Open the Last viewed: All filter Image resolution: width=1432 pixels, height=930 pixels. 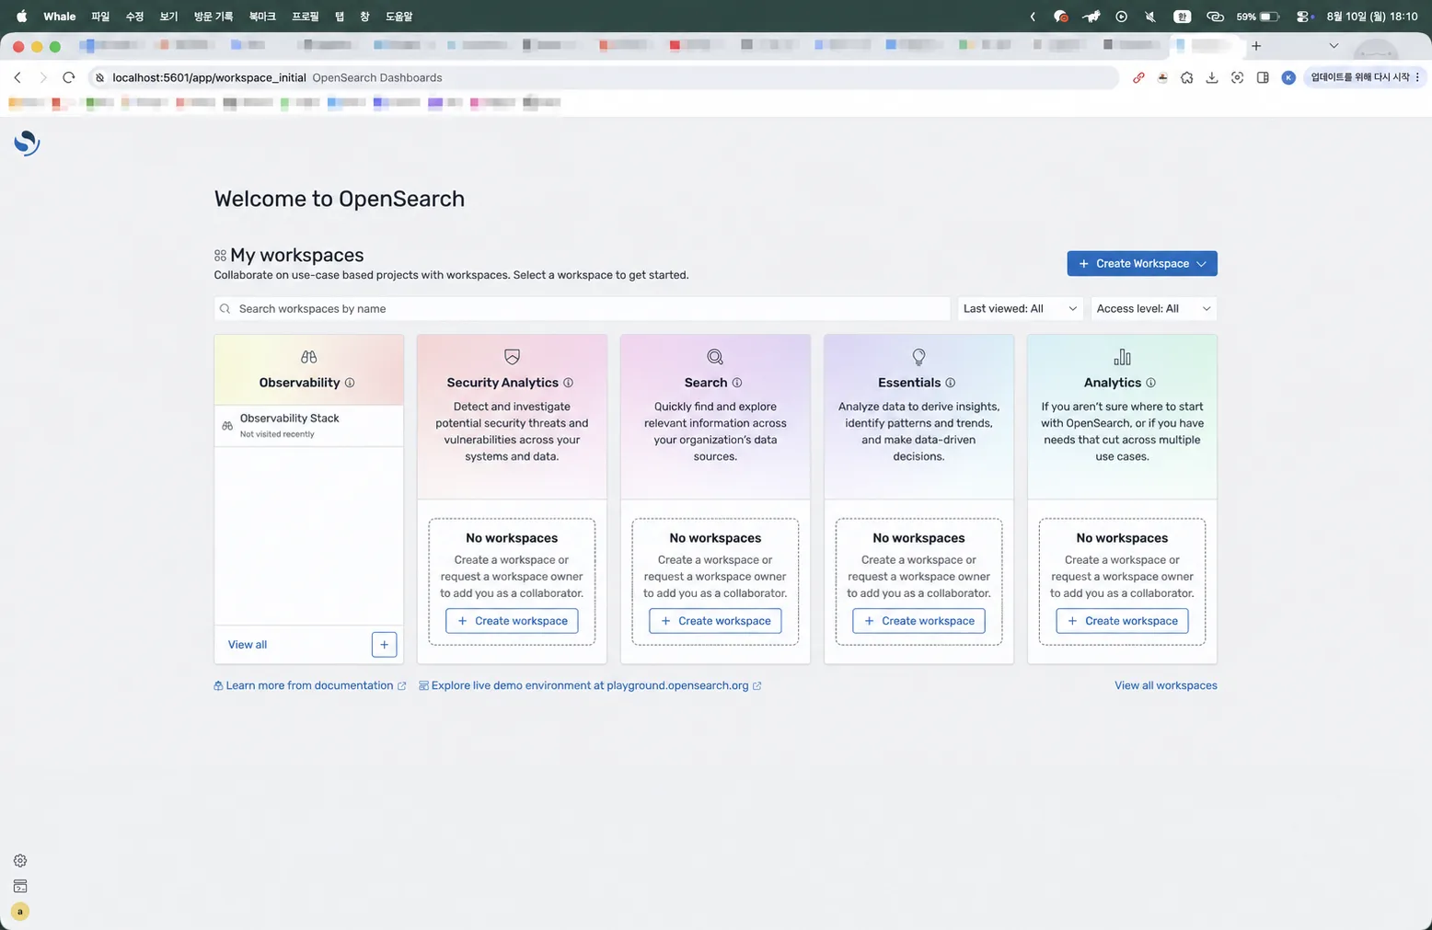[1020, 308]
